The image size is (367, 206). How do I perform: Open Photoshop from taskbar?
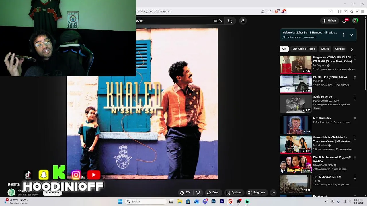tap(213, 201)
